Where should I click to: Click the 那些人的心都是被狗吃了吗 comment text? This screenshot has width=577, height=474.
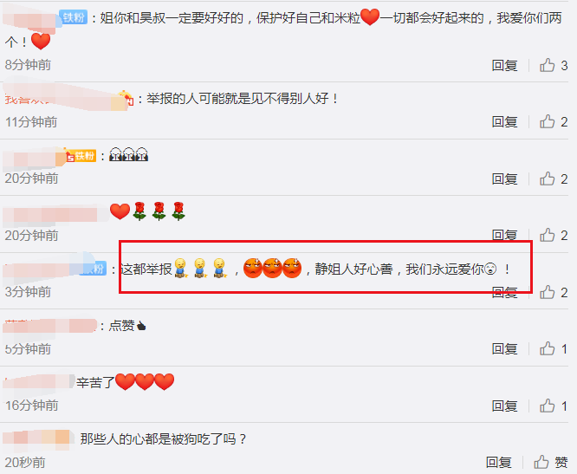click(x=163, y=438)
